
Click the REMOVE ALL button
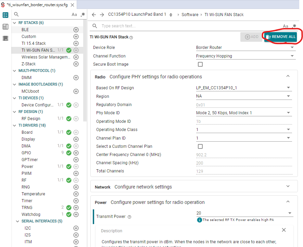(280, 37)
